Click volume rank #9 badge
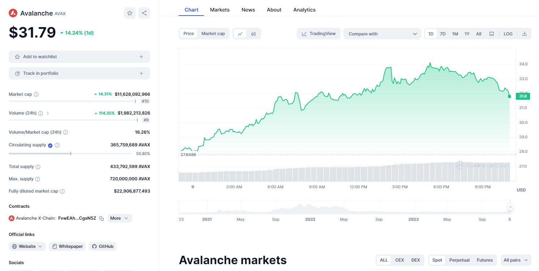Image resolution: width=539 pixels, height=271 pixels. click(x=146, y=120)
